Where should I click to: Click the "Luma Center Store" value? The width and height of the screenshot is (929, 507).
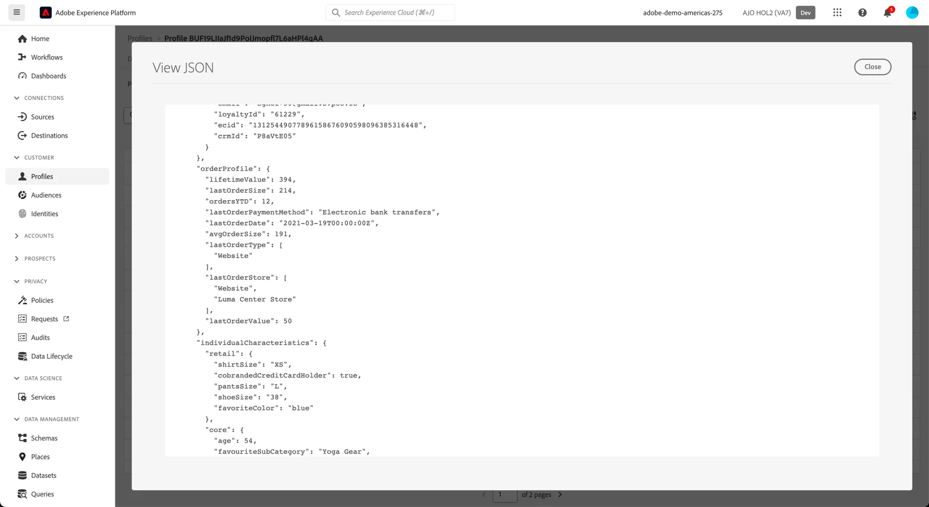pyautogui.click(x=255, y=299)
